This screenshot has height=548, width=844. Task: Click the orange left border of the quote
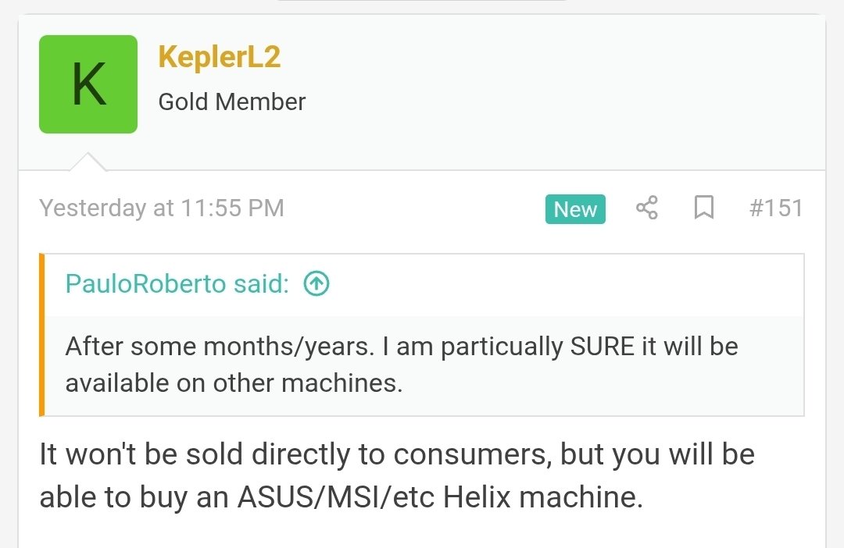(42, 334)
